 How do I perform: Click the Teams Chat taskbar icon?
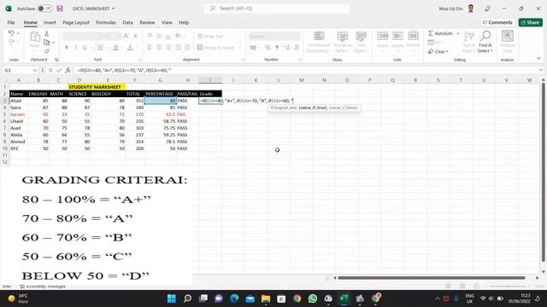click(x=219, y=298)
